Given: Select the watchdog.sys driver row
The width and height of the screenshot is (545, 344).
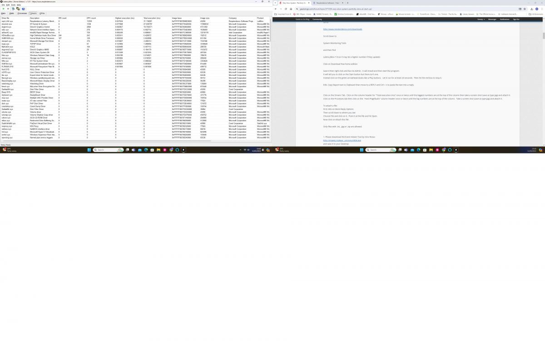Looking at the screenshot, I should (x=135, y=84).
